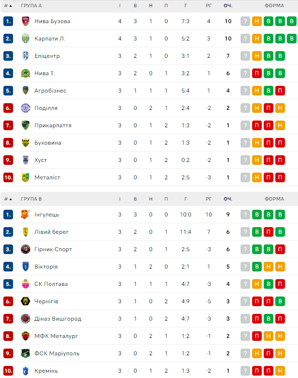Select the Металіст club crest

click(26, 177)
